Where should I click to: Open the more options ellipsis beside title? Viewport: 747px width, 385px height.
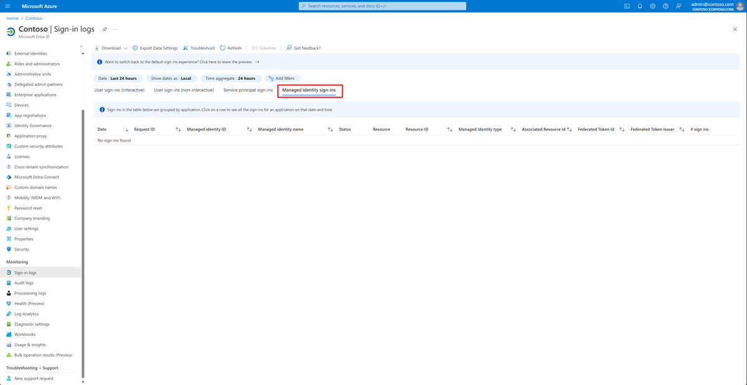[115, 29]
